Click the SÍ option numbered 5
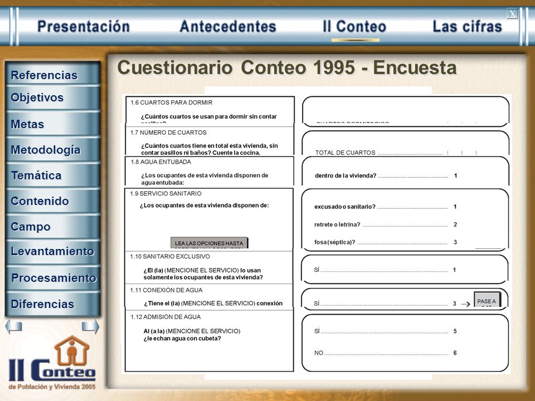Screen dimensions: 535x401 tap(386, 331)
